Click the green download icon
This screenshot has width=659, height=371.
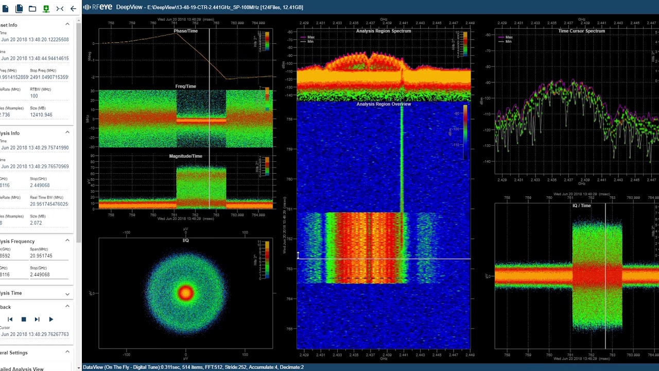coord(46,8)
